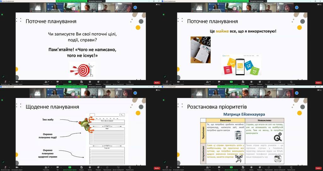Click Демонстрация экрана in Щоденне планування window
Image resolution: width=323 pixels, height=171 pixels.
[x=69, y=167]
